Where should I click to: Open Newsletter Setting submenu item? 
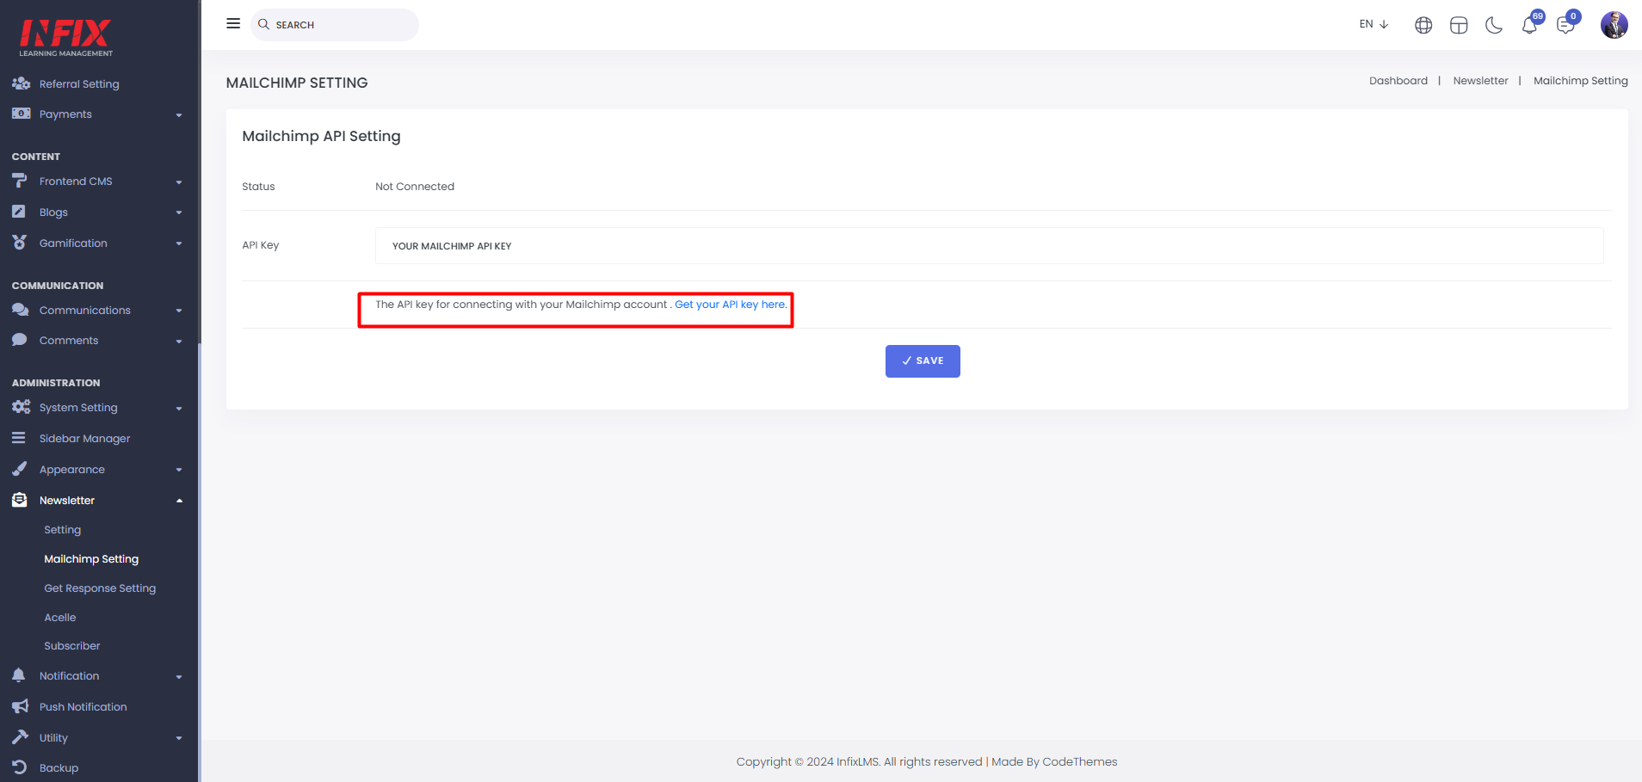[x=63, y=530]
